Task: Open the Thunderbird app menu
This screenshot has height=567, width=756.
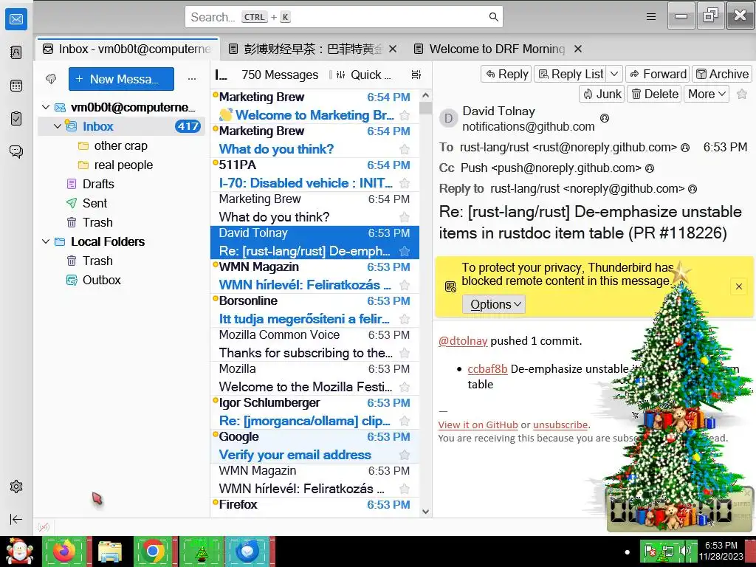Action: (x=651, y=17)
